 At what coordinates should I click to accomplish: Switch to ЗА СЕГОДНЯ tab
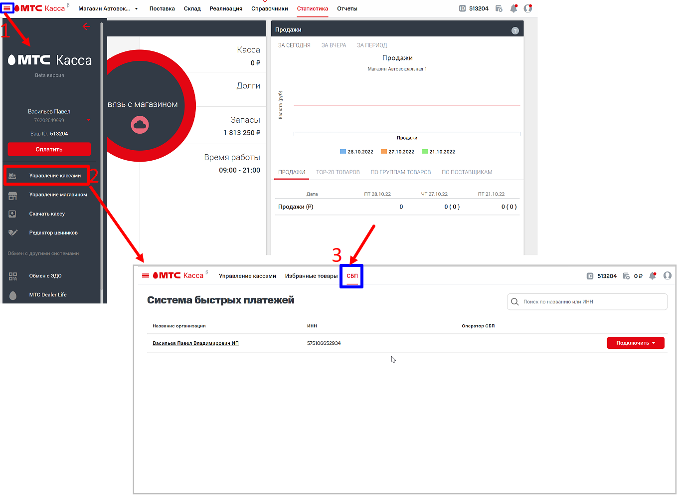click(294, 45)
